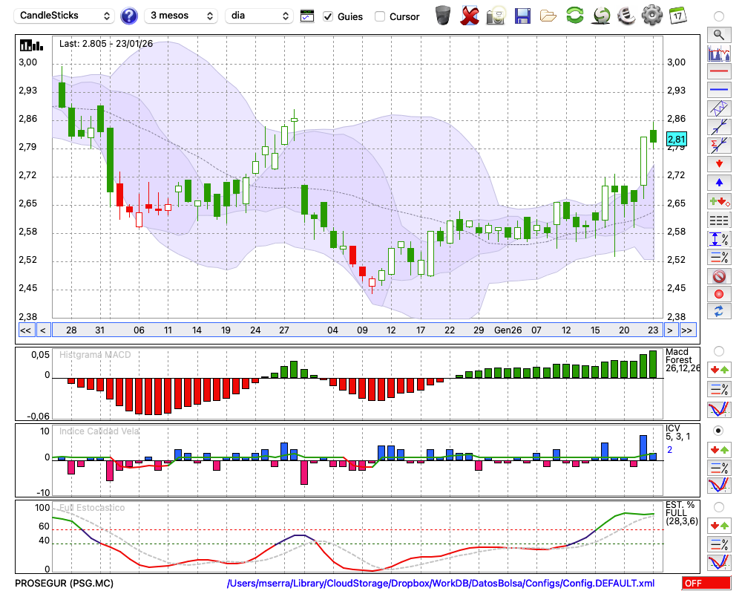Click the date timeline scrollbar at label 22
Screen dimensions: 742x594
pyautogui.click(x=450, y=330)
